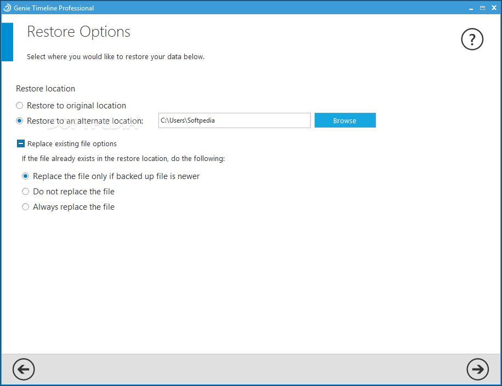Proceed with the right arrow button

pos(477,370)
